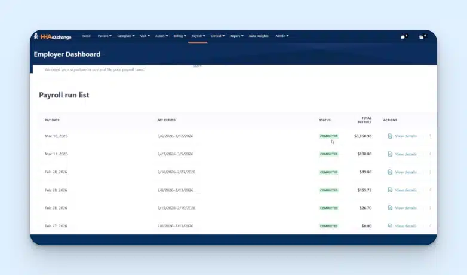This screenshot has width=467, height=275.
Task: Expand the Clinical menu
Action: (217, 36)
